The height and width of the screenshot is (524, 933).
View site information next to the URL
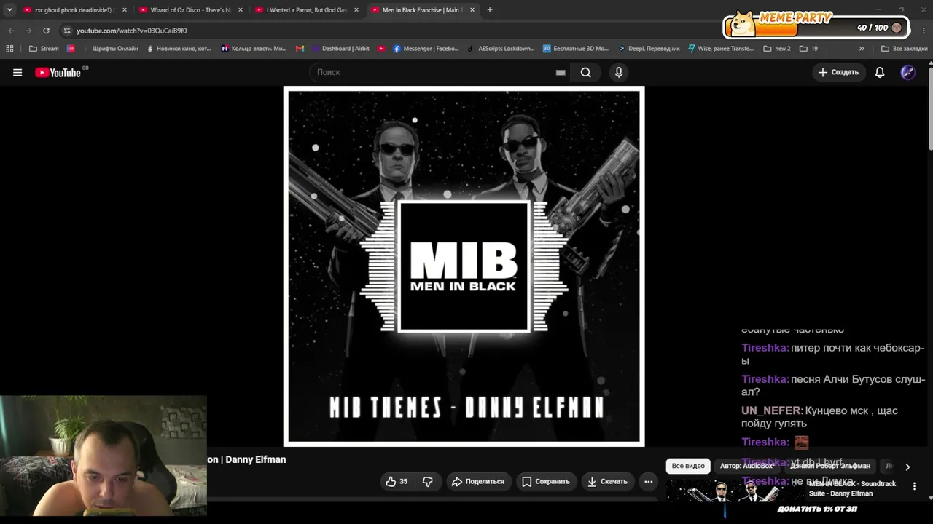[67, 31]
